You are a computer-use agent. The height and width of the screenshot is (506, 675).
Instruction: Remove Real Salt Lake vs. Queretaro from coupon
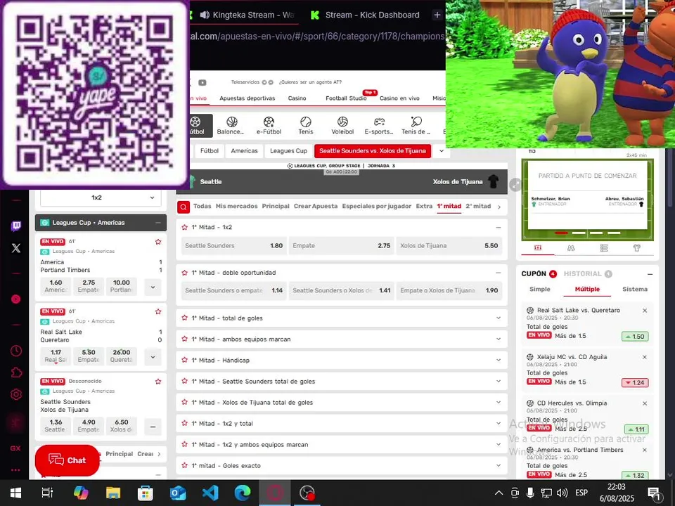click(x=645, y=311)
